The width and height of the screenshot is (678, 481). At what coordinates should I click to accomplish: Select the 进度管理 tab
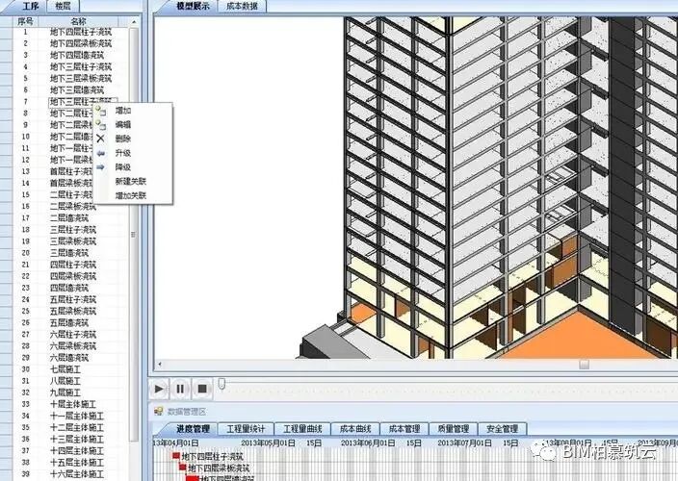click(193, 429)
